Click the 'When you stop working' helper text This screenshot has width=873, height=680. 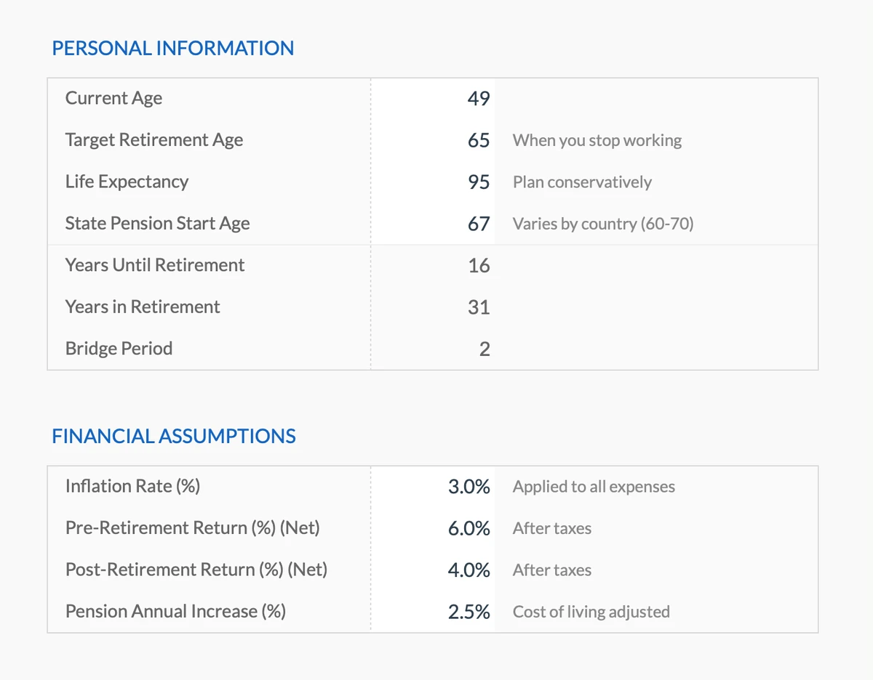(597, 140)
